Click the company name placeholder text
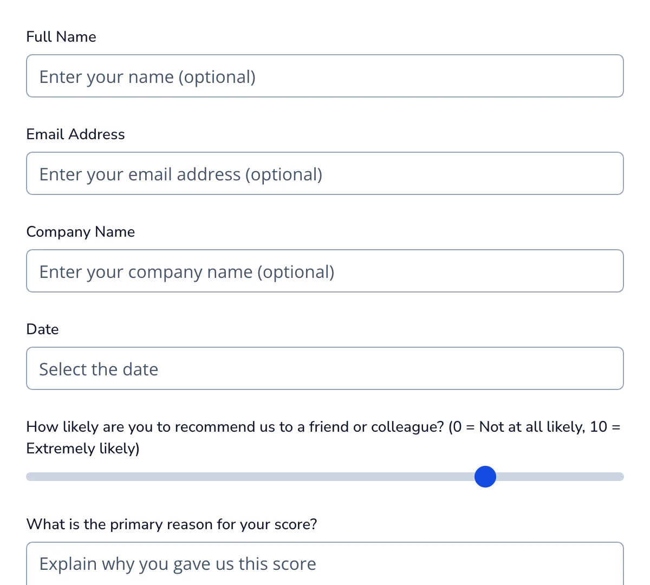Screen dimensions: 650x585 pyautogui.click(x=186, y=271)
